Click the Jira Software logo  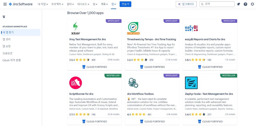[21, 4]
